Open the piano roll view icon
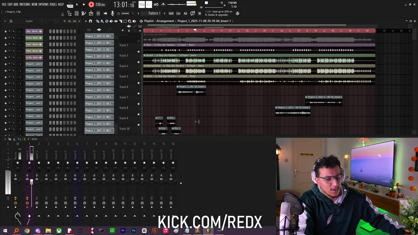Screen dimensions: 418x235 pos(84,13)
